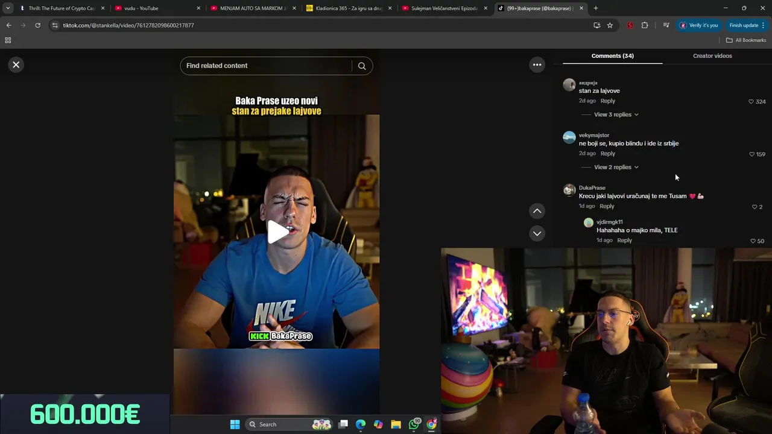Switch to Sulejman Veličanstveni Epizoda tab
The image size is (772, 434).
445,8
